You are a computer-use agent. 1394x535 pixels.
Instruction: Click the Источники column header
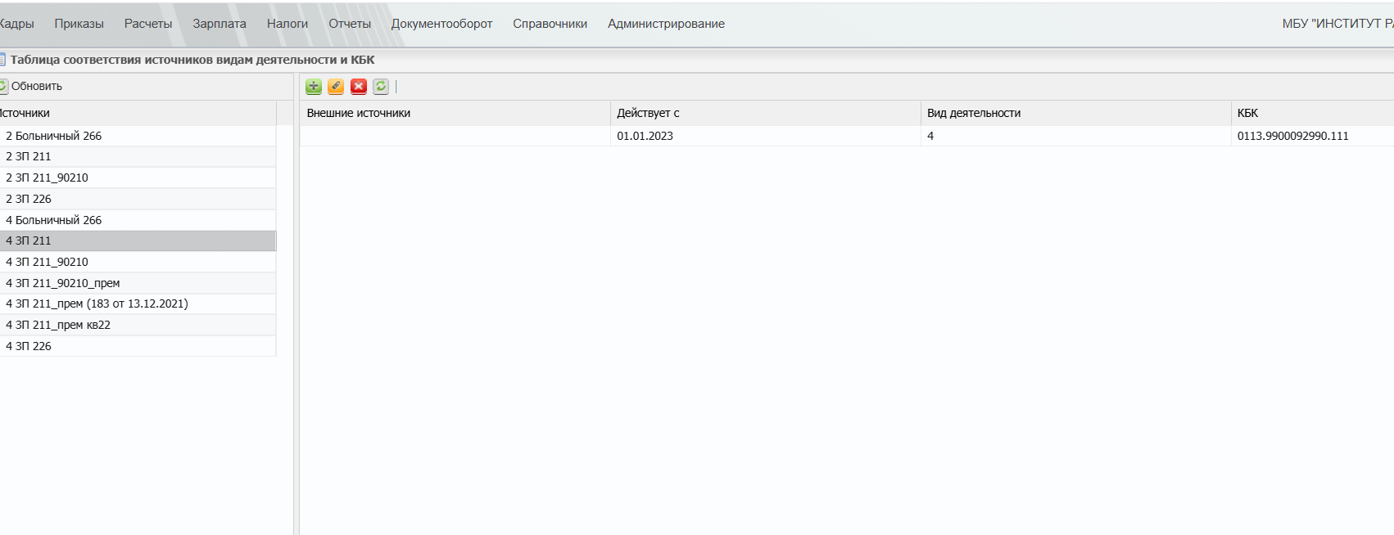[x=138, y=113]
